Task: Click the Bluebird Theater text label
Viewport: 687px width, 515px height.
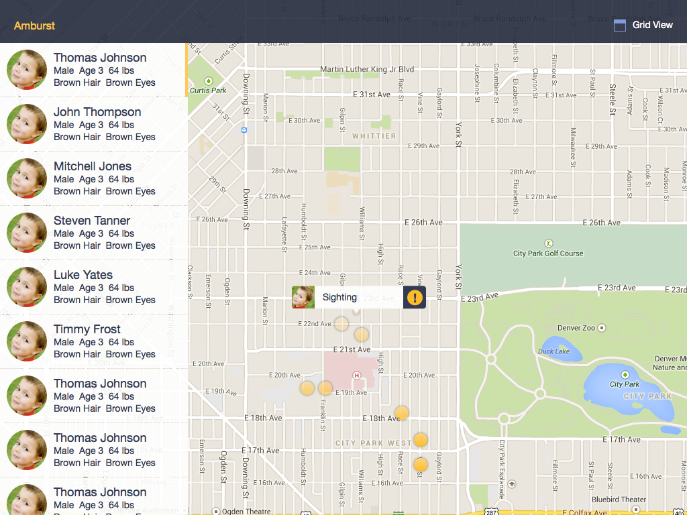Action: click(x=619, y=499)
